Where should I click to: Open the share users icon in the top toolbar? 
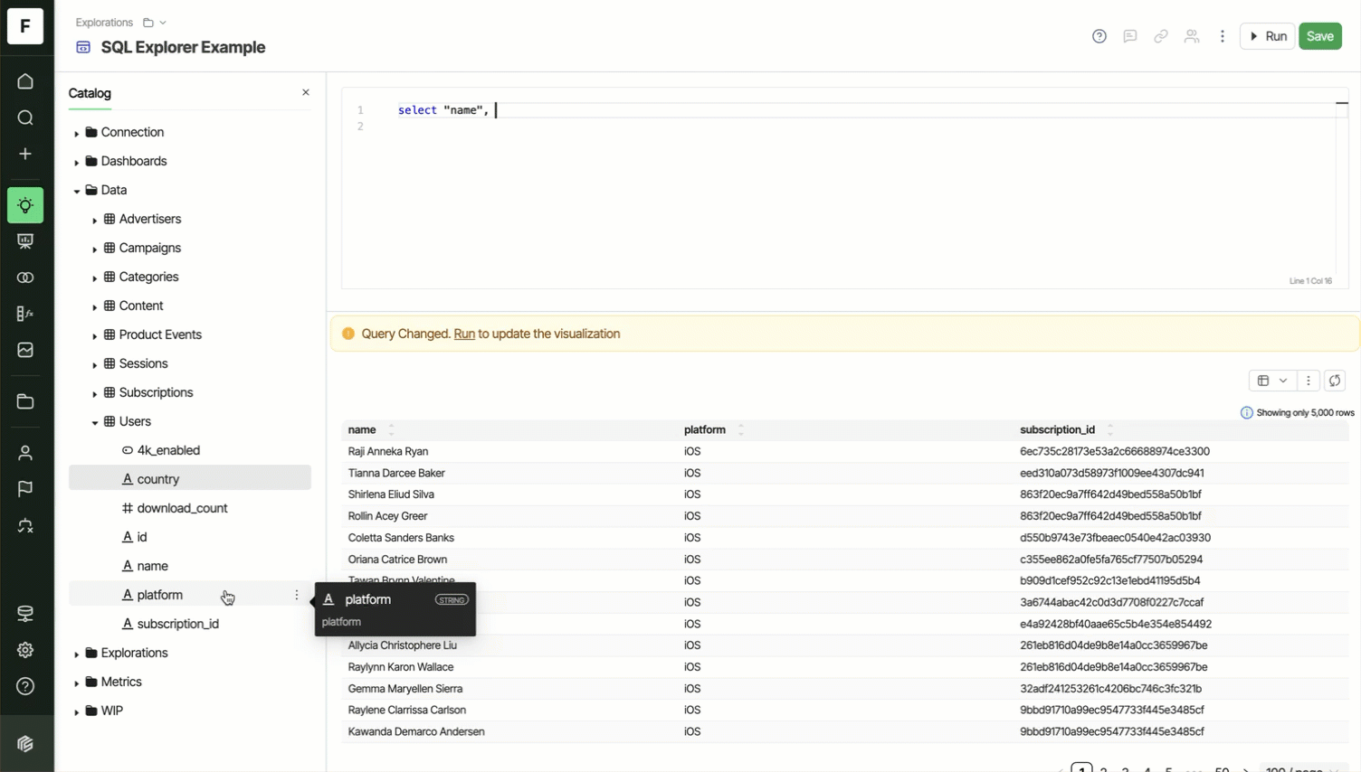1192,36
